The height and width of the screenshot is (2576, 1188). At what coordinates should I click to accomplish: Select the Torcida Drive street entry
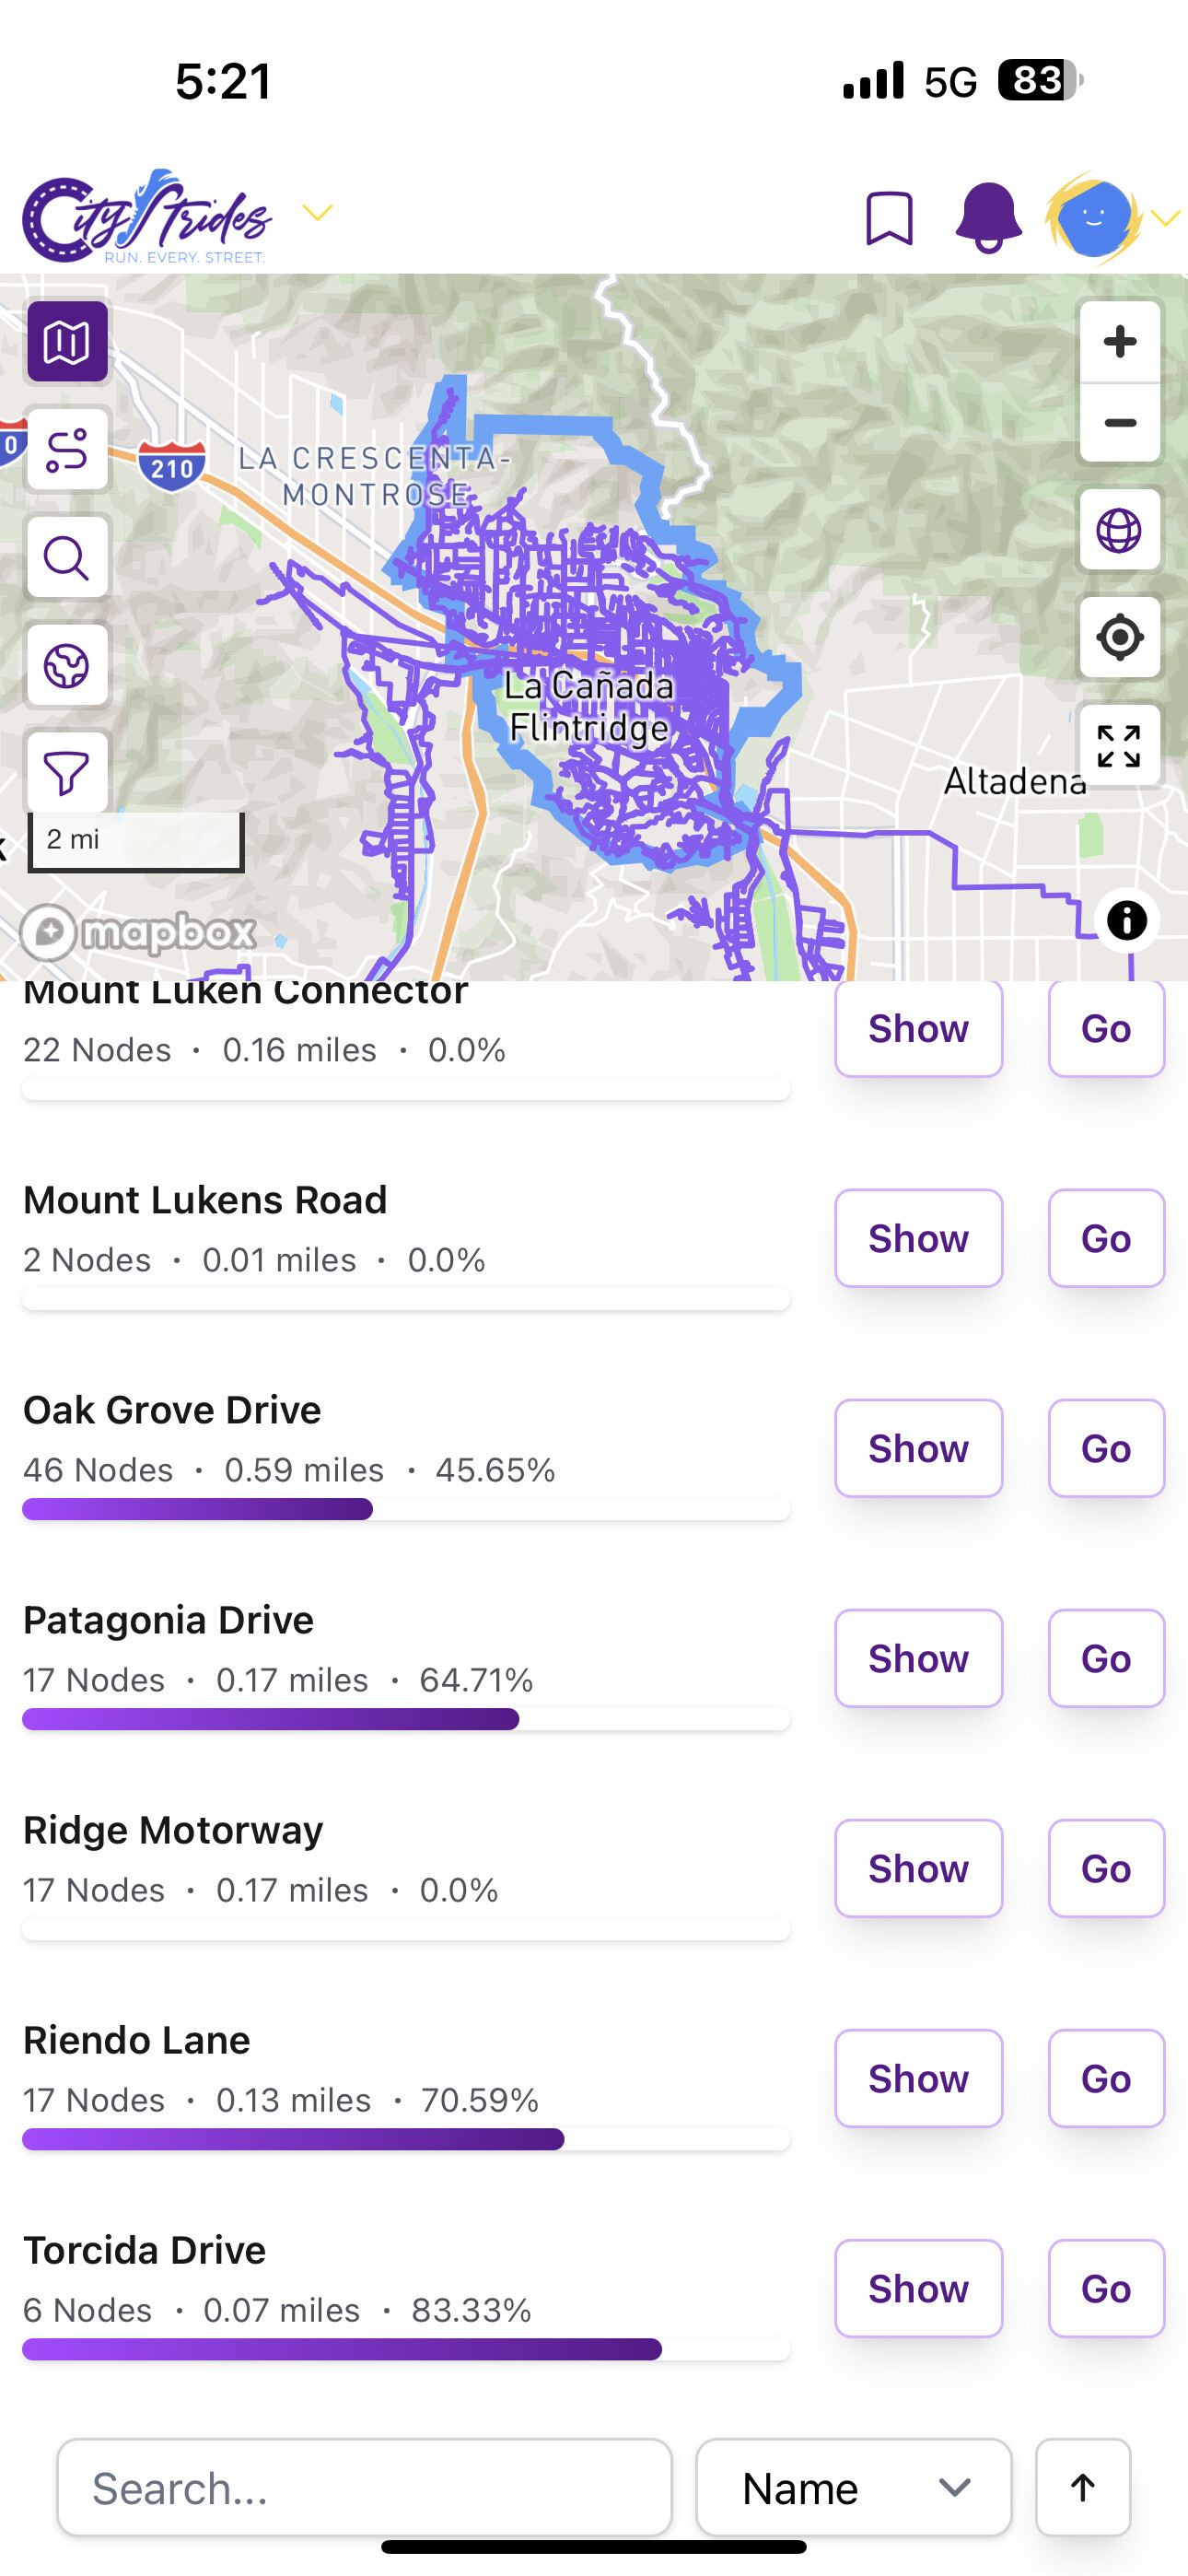pos(145,2250)
